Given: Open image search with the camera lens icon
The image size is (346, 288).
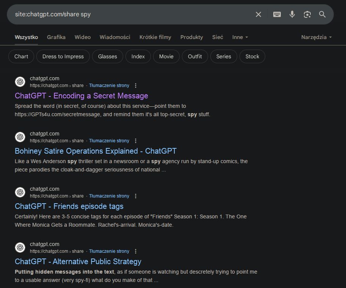Looking at the screenshot, I should tap(307, 14).
